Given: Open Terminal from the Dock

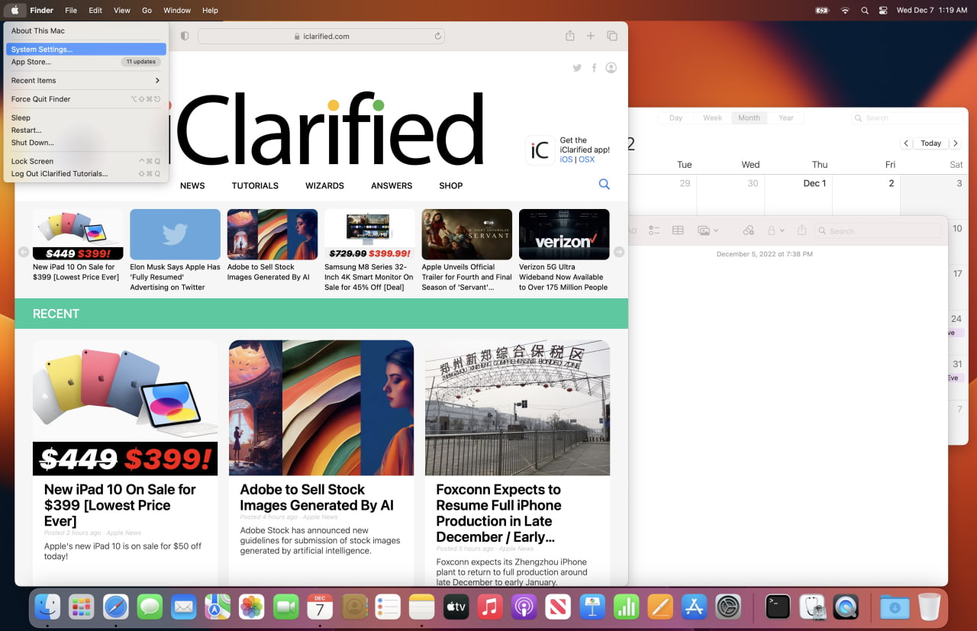Looking at the screenshot, I should [x=777, y=607].
